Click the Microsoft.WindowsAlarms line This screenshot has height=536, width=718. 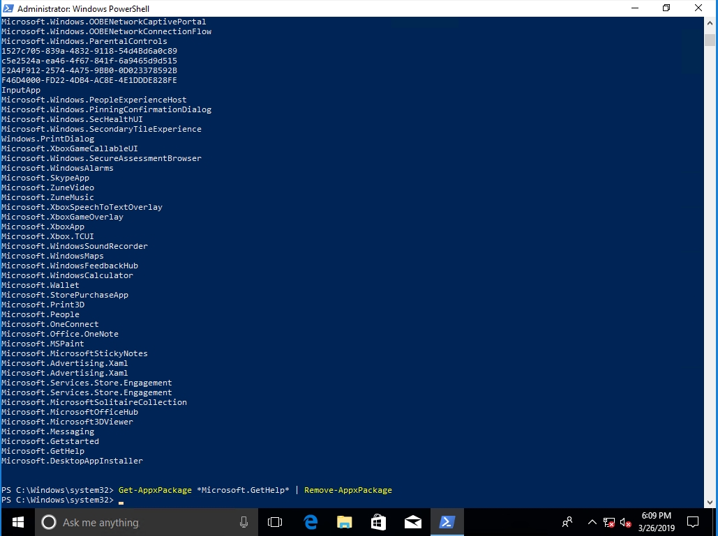tap(58, 168)
